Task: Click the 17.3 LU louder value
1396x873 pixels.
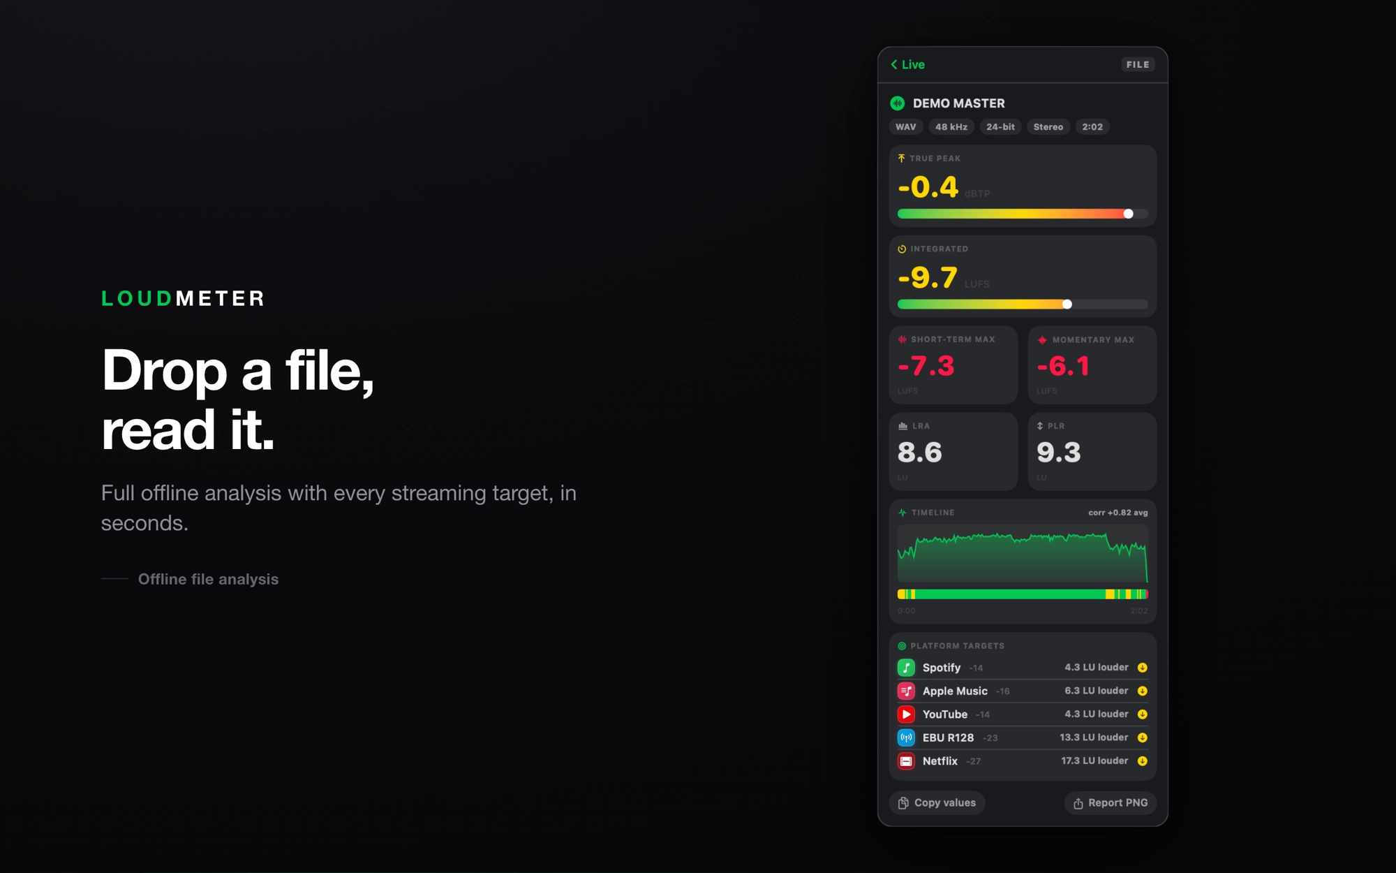Action: [1094, 761]
